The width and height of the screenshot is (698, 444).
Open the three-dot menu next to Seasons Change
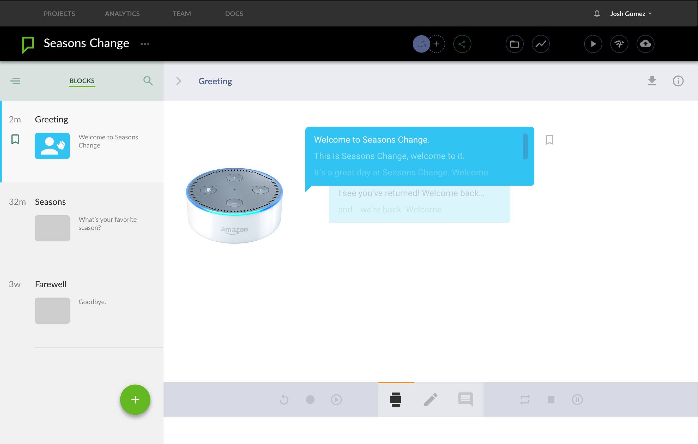pos(145,44)
